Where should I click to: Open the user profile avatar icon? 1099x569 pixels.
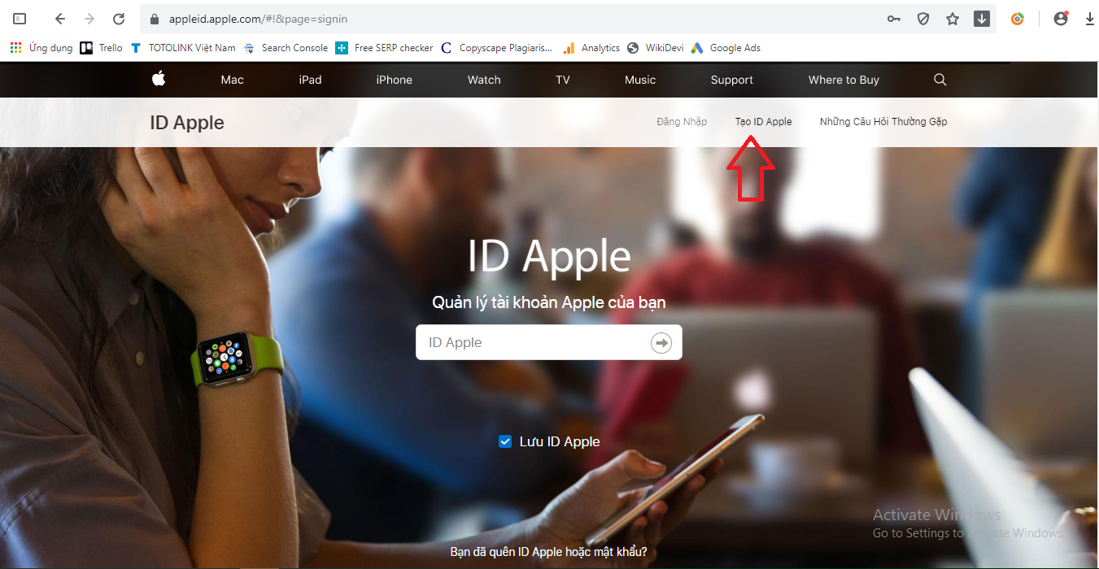click(1061, 19)
